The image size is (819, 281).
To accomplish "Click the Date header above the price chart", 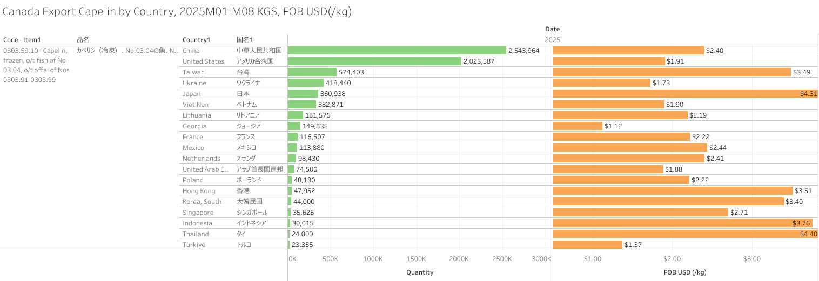I will pyautogui.click(x=552, y=29).
